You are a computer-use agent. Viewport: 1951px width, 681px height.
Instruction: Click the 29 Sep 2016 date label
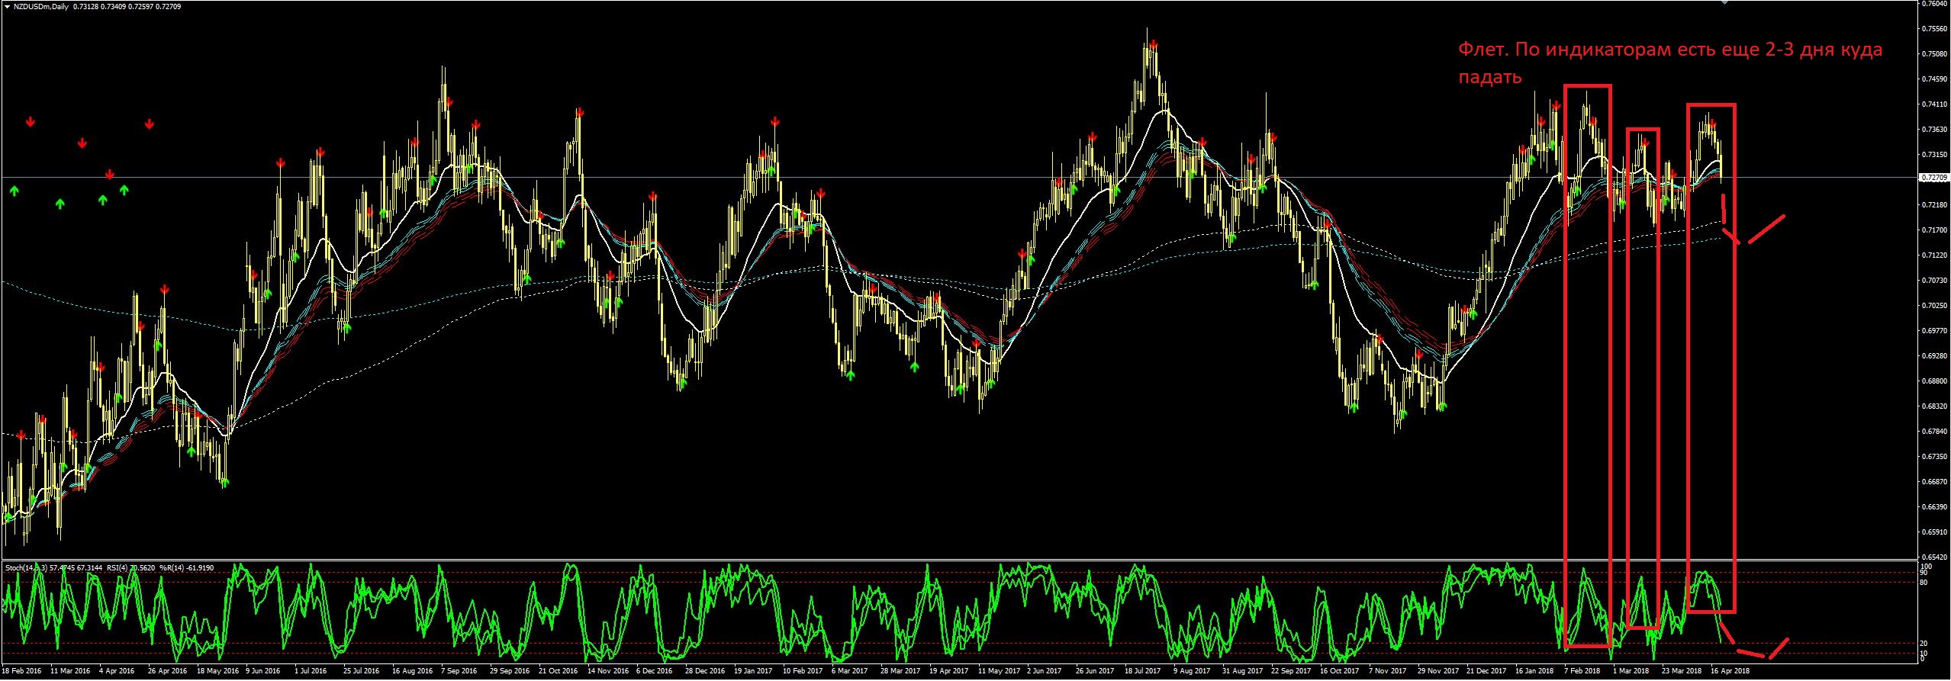click(510, 672)
